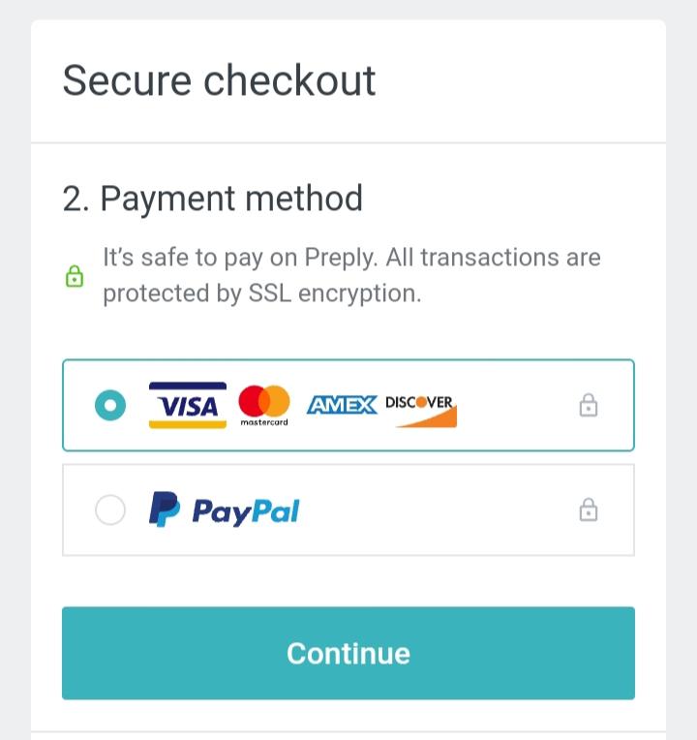The image size is (697, 740).
Task: Click empty space inside the PayPal option box
Action: click(436, 509)
